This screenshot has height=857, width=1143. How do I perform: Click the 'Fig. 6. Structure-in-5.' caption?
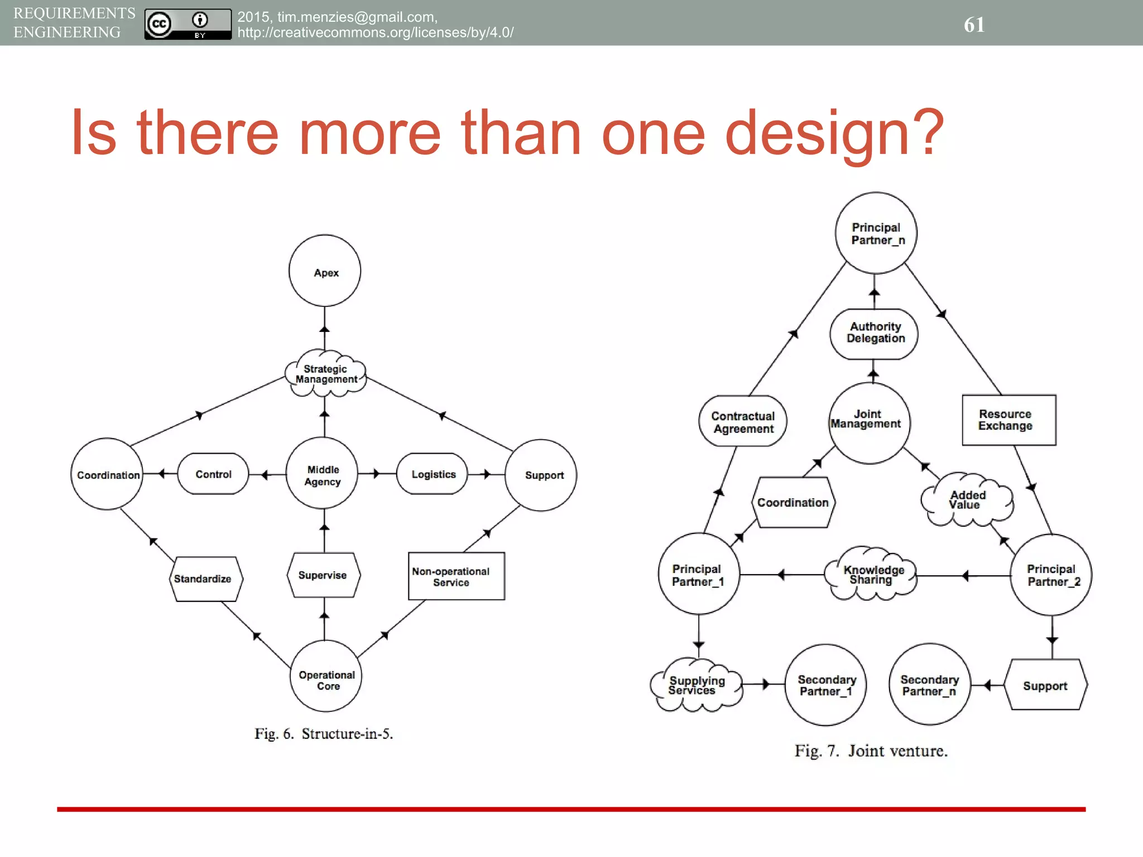(324, 734)
